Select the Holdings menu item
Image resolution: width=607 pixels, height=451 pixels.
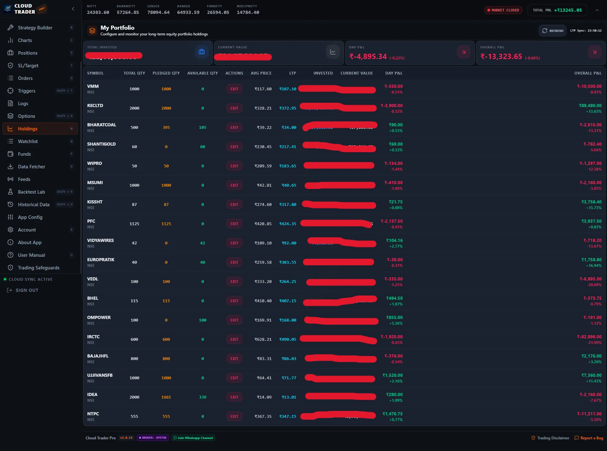click(x=40, y=129)
